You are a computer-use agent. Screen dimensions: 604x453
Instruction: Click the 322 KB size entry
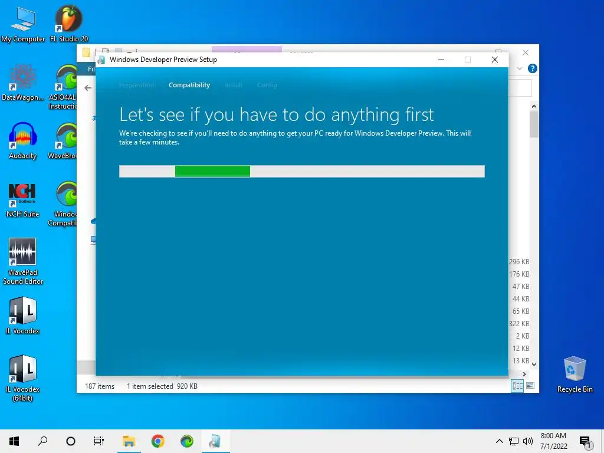(519, 323)
